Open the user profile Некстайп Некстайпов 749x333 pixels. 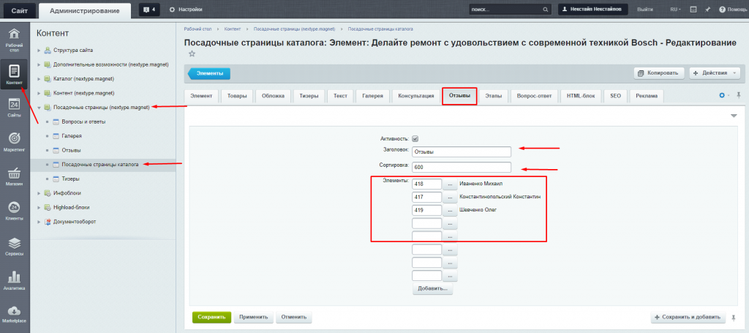point(592,10)
